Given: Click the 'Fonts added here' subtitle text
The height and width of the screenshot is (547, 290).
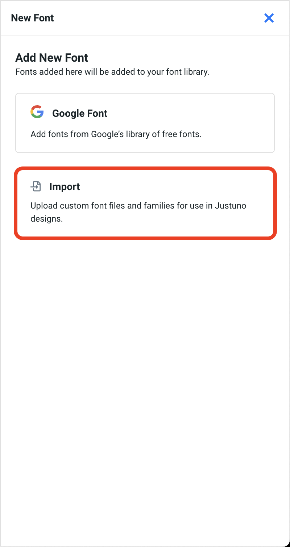Looking at the screenshot, I should (x=112, y=72).
